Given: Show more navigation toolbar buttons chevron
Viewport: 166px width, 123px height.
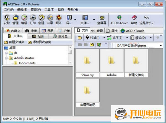Looking at the screenshot, I should tap(106, 44).
